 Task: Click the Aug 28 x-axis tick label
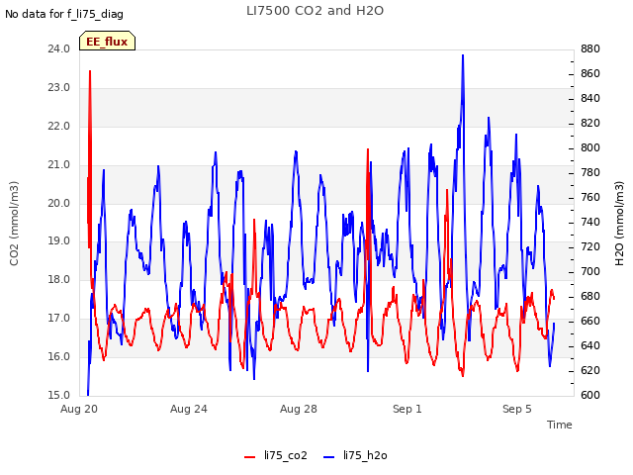(x=299, y=409)
